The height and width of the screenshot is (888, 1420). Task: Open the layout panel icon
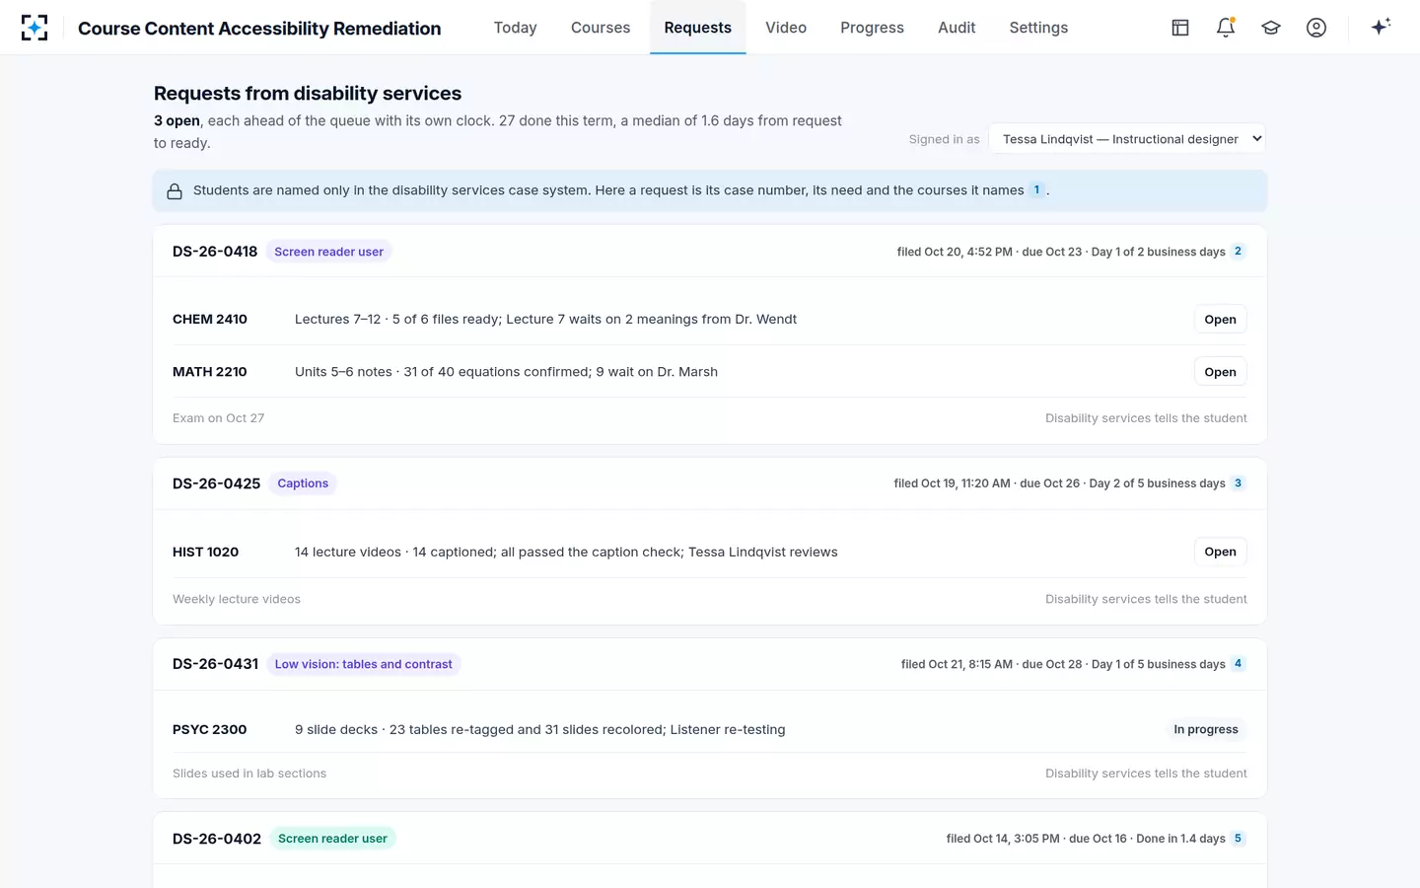coord(1180,28)
